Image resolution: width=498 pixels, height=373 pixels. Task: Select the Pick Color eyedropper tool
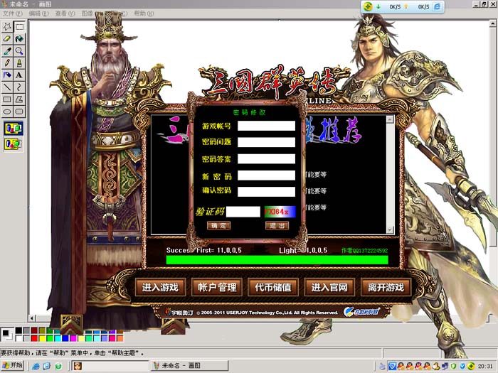[x=7, y=51]
